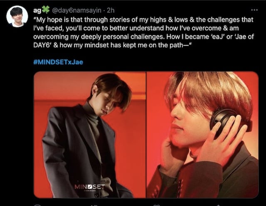Click the green clover emoji beside name
Screen dimensions: 266x206
(46, 10)
